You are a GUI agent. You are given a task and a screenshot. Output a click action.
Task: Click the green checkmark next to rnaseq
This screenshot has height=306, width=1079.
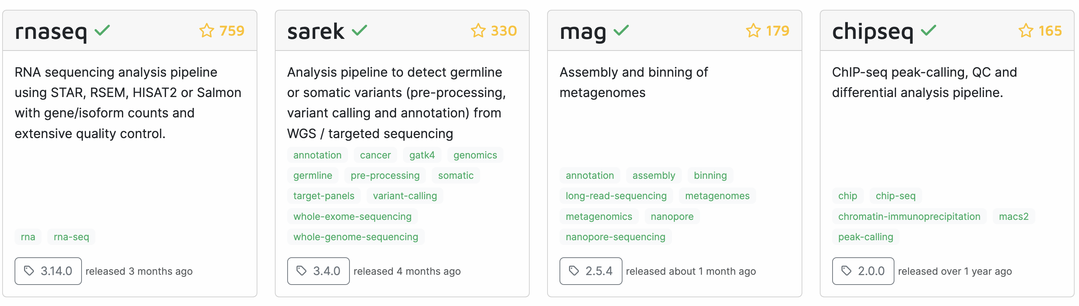[x=102, y=30]
